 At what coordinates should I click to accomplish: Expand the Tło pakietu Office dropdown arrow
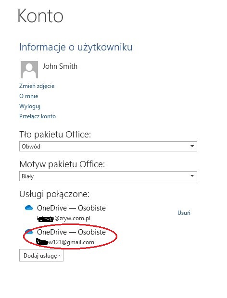192,146
